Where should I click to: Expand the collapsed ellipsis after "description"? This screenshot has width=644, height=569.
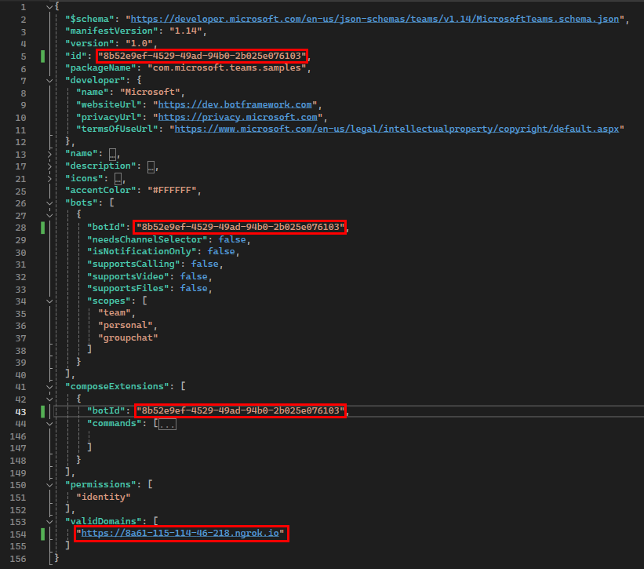(151, 167)
